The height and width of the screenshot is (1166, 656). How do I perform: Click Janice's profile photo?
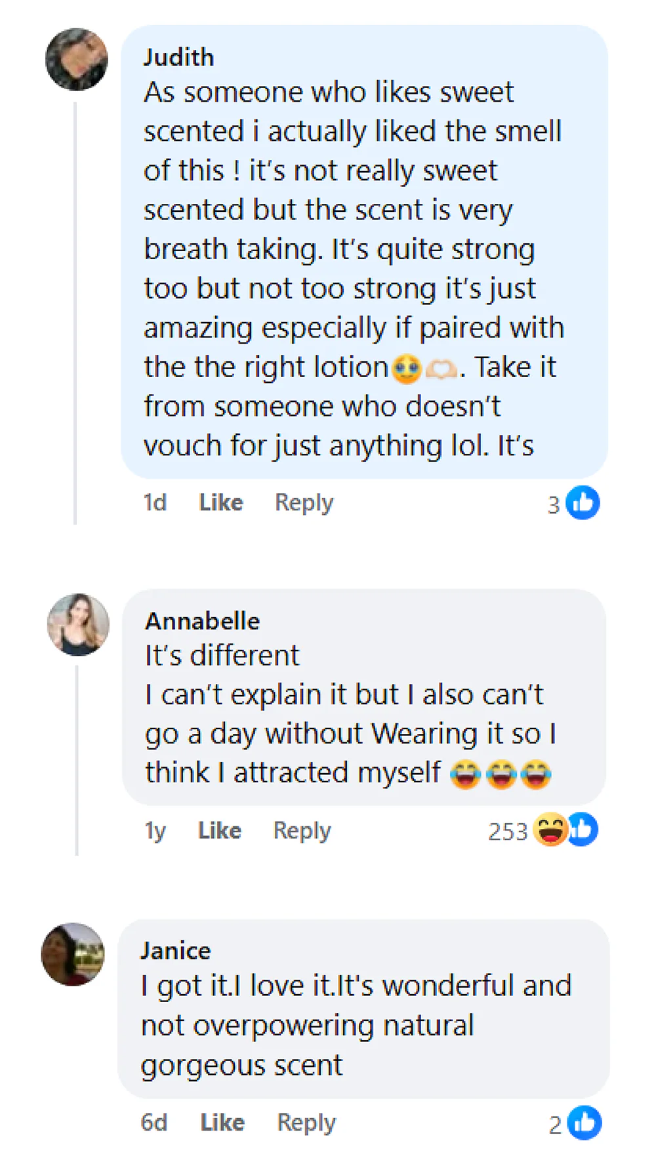[73, 954]
